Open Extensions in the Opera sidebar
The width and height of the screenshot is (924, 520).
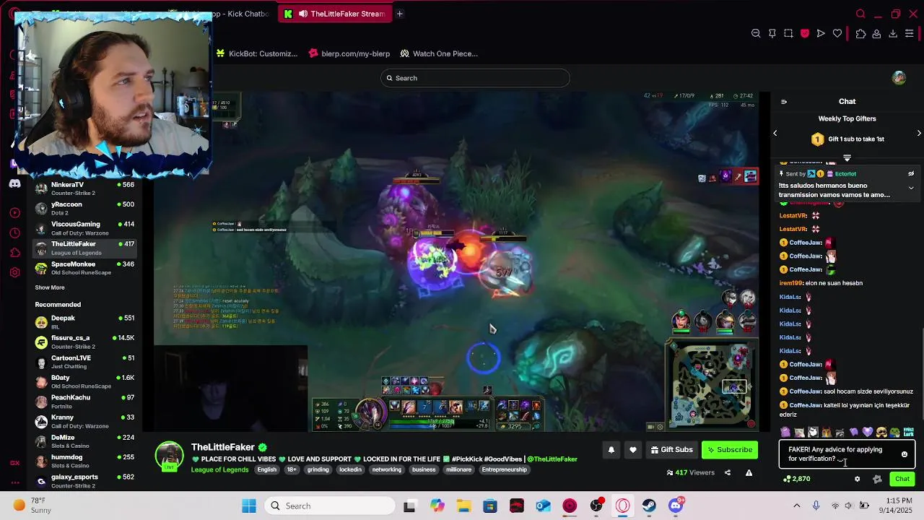pyautogui.click(x=14, y=253)
